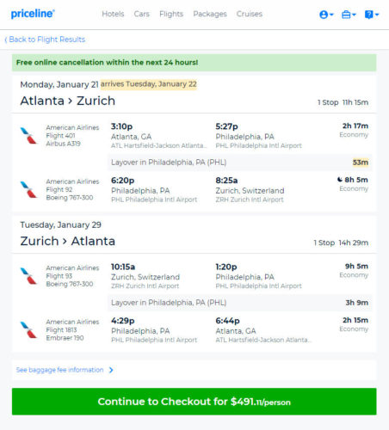This screenshot has height=430, width=389.
Task: Open the Hotels menu item
Action: click(113, 14)
